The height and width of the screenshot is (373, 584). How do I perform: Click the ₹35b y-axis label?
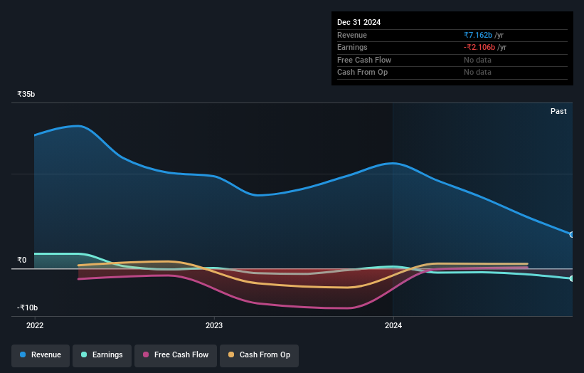point(26,94)
